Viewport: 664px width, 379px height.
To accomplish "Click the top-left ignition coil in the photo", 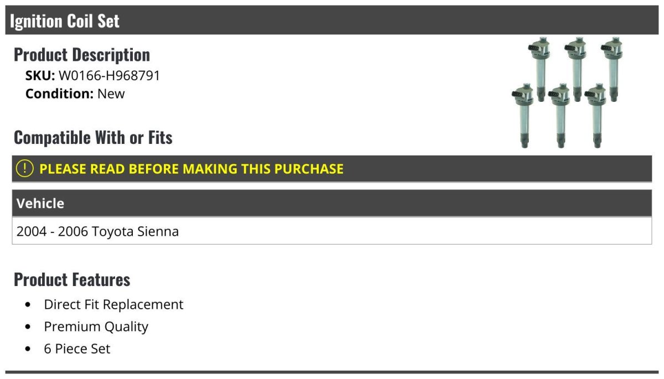I will pos(539,66).
